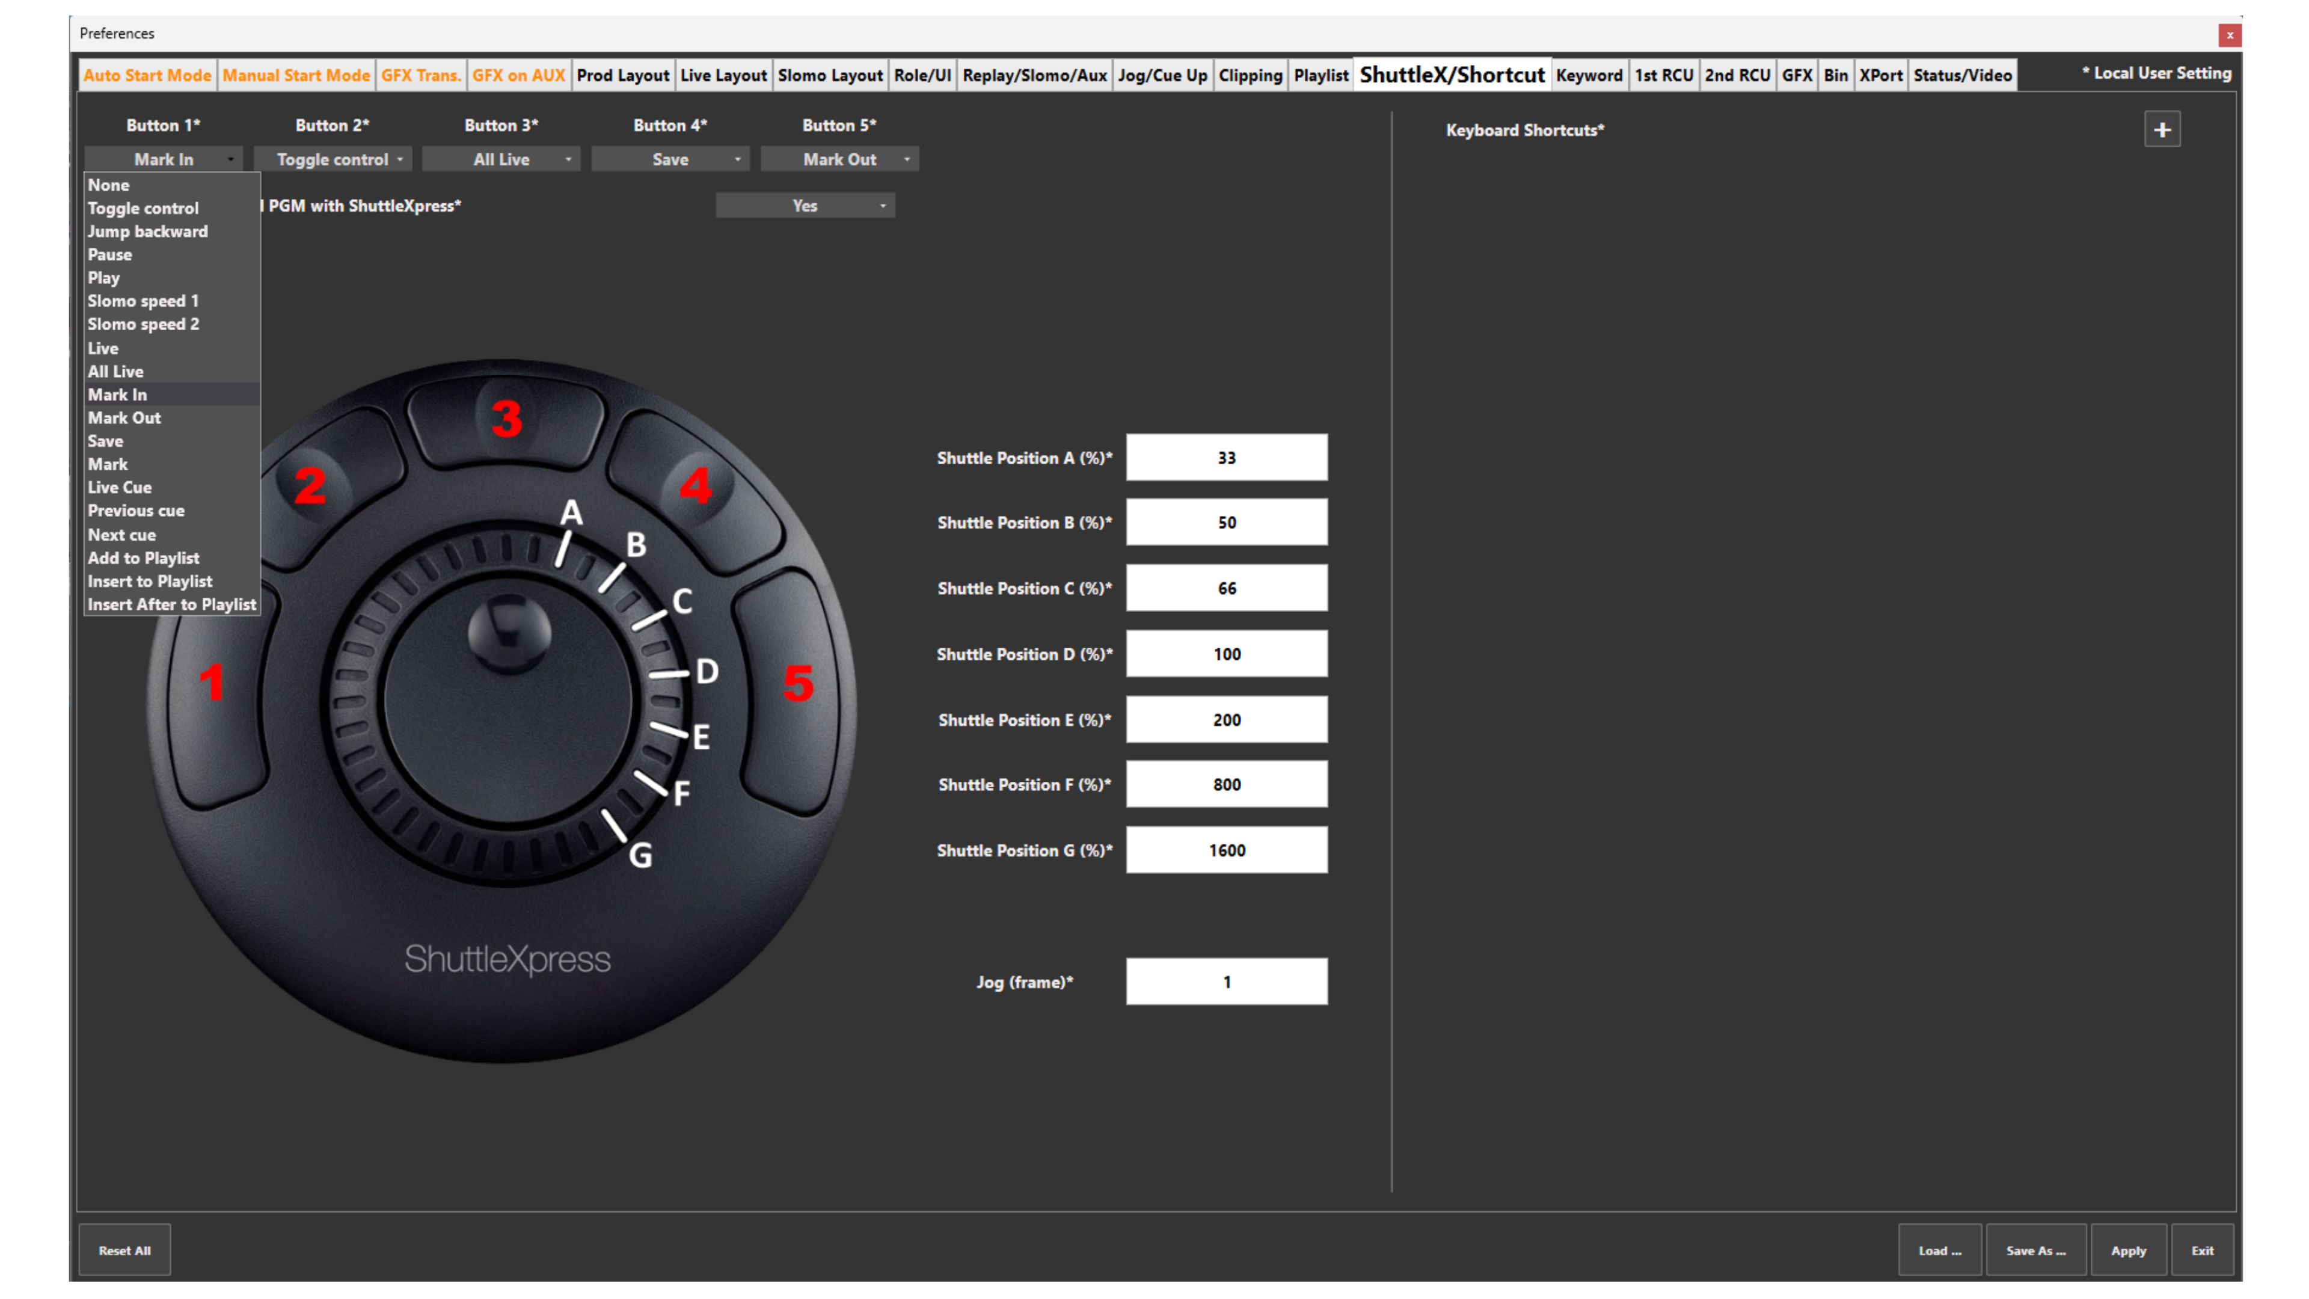Choose Mark Out in the dropdown list
This screenshot has width=2309, height=1299.
(x=172, y=419)
